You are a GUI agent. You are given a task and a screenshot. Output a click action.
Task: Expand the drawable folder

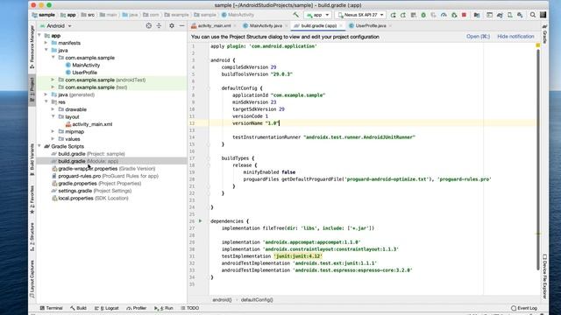click(x=53, y=109)
